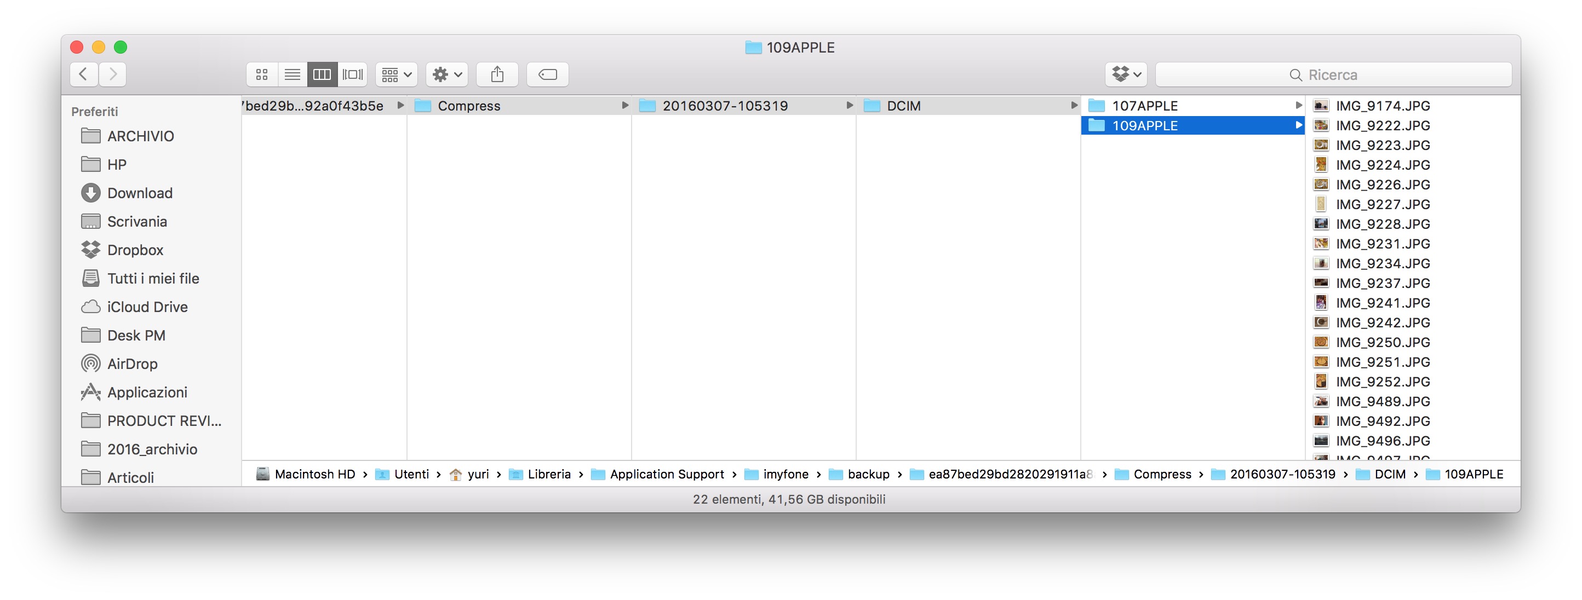Click imyfone in the path bar

[785, 474]
